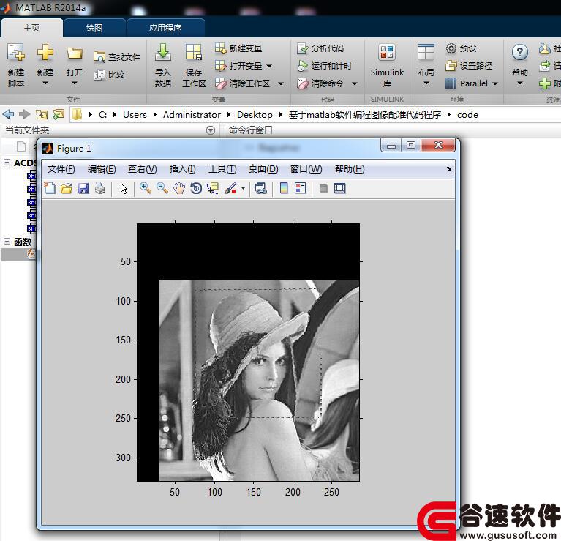561x541 pixels.
Task: Click Compare (比较) in the ribbon
Action: (109, 75)
